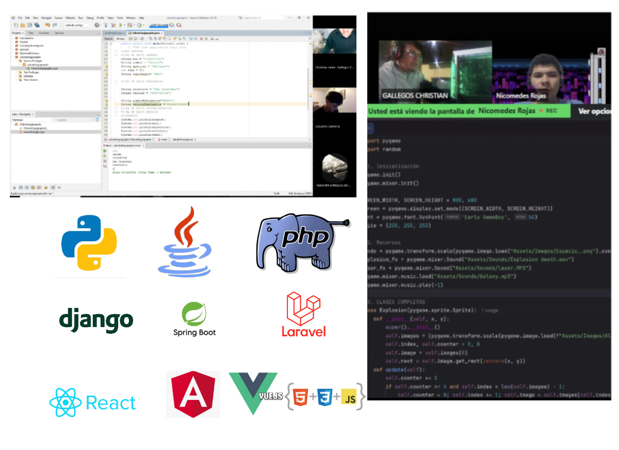
Task: Click the React logo
Action: pos(93,403)
